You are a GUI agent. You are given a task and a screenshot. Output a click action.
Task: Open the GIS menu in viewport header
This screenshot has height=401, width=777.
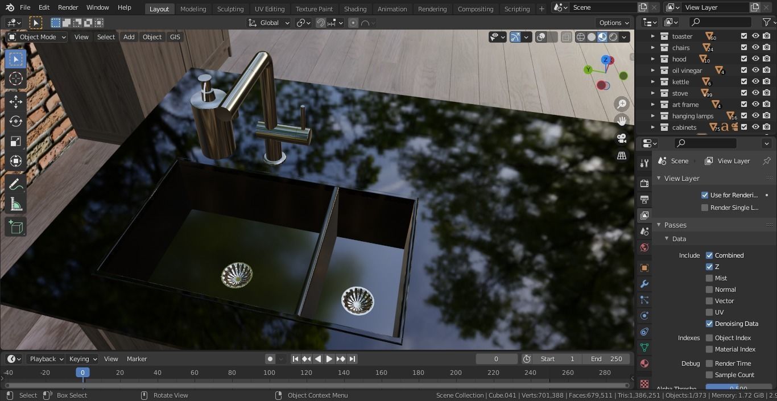tap(175, 37)
